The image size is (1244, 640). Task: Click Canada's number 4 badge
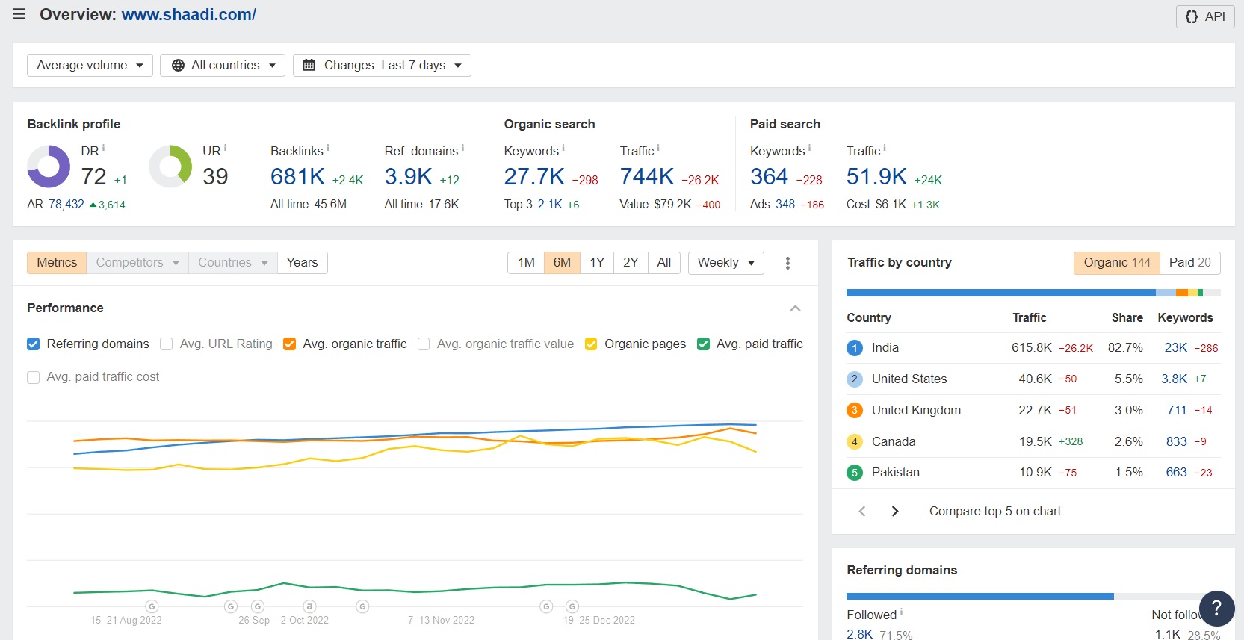(x=855, y=442)
